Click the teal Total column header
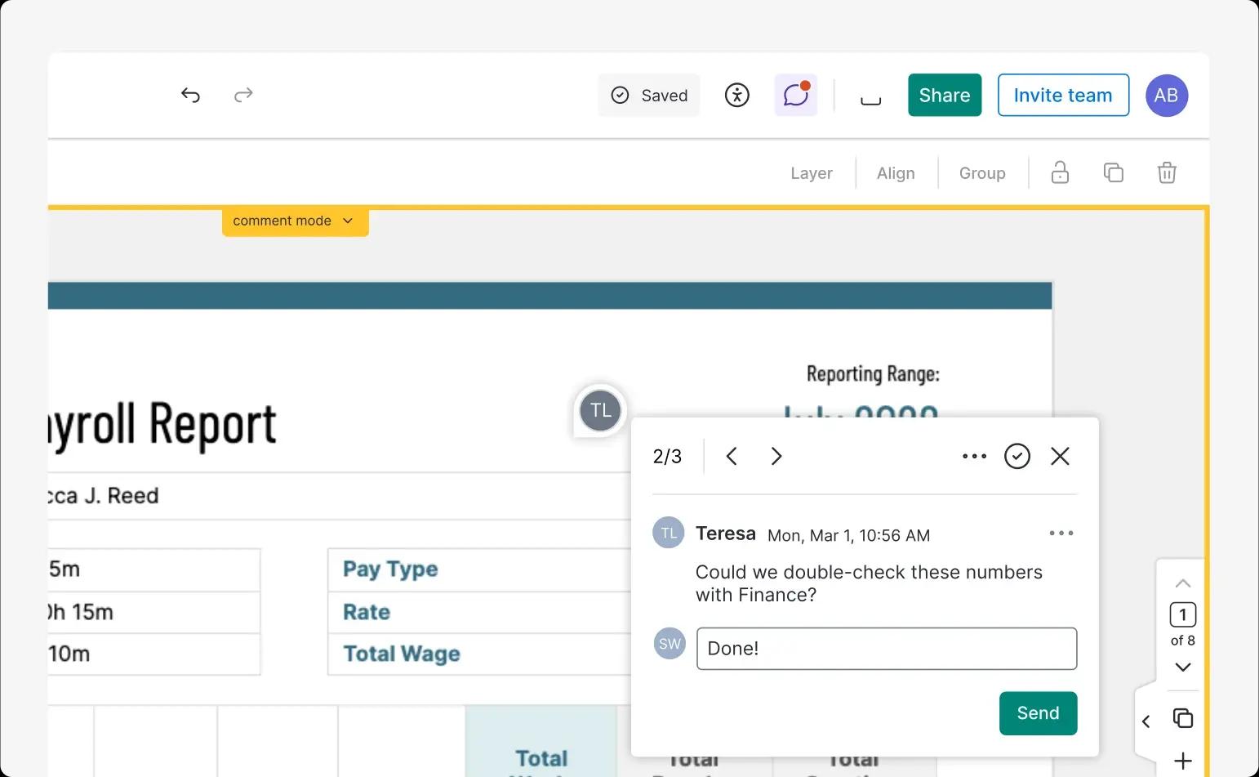The width and height of the screenshot is (1259, 777). [x=541, y=741]
